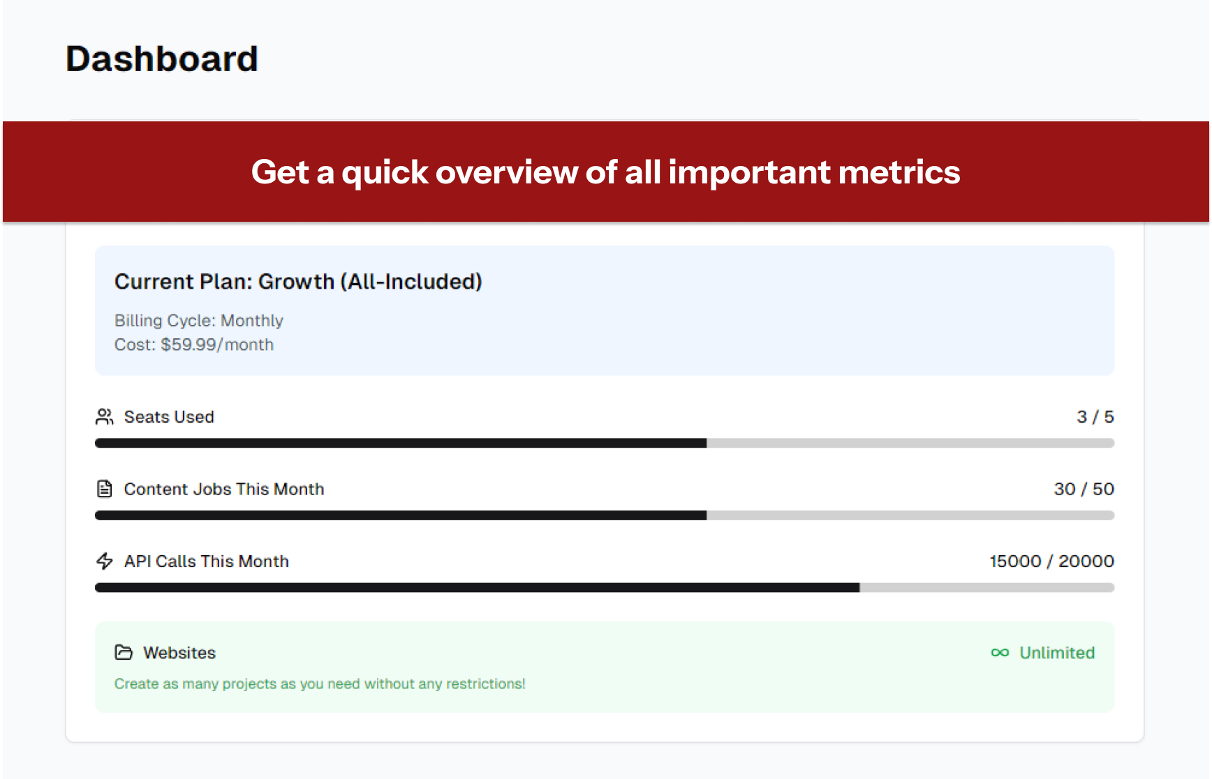Click the Websites folder icon
Image resolution: width=1212 pixels, height=779 pixels.
[x=124, y=653]
